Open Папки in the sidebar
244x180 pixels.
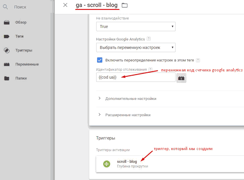click(x=21, y=78)
